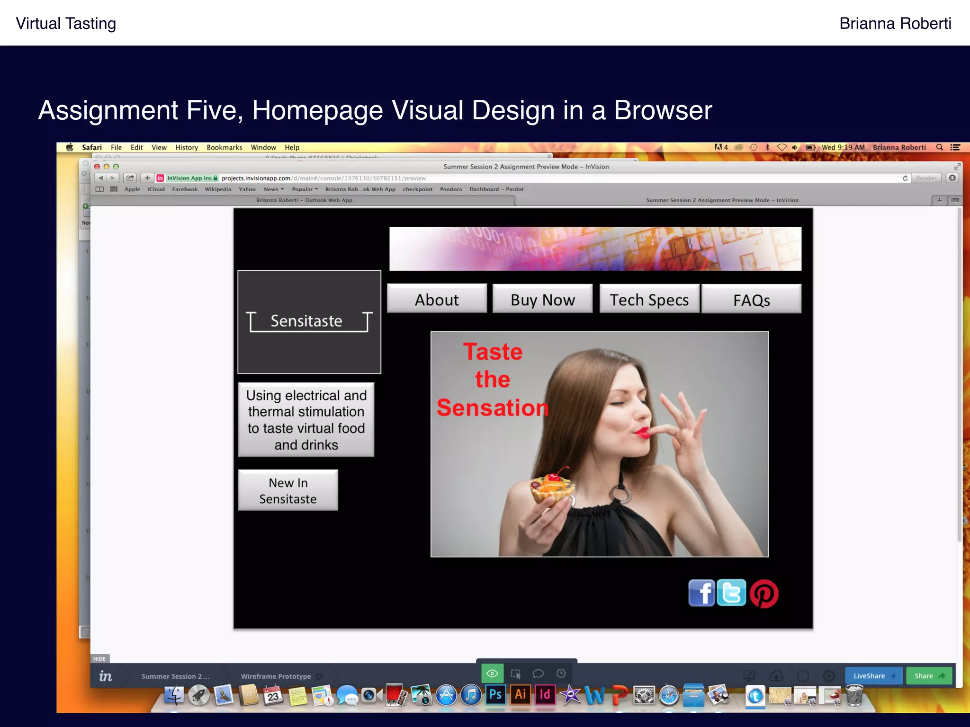Open iTunes from the dock
The height and width of the screenshot is (727, 970).
(x=471, y=695)
